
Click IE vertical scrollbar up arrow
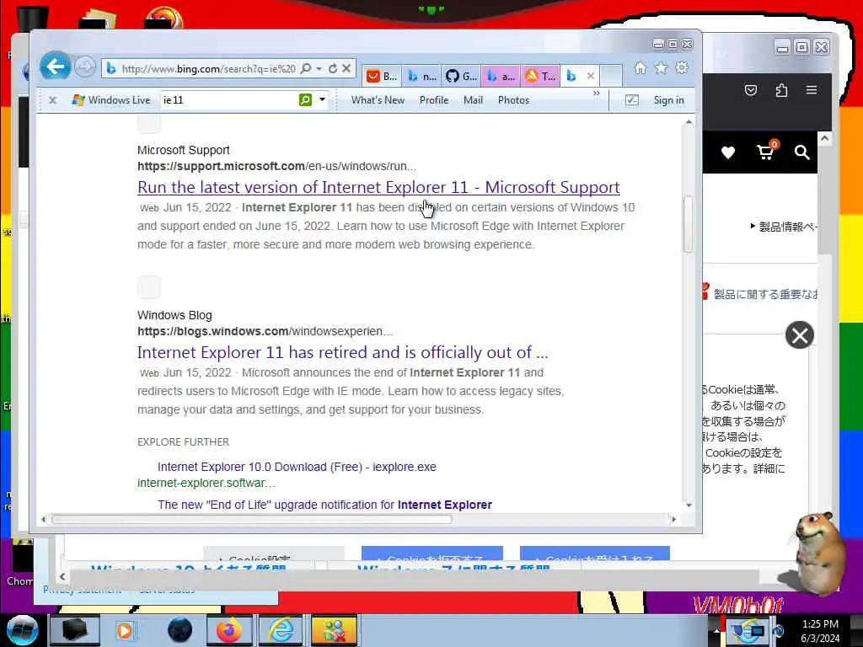tap(688, 123)
